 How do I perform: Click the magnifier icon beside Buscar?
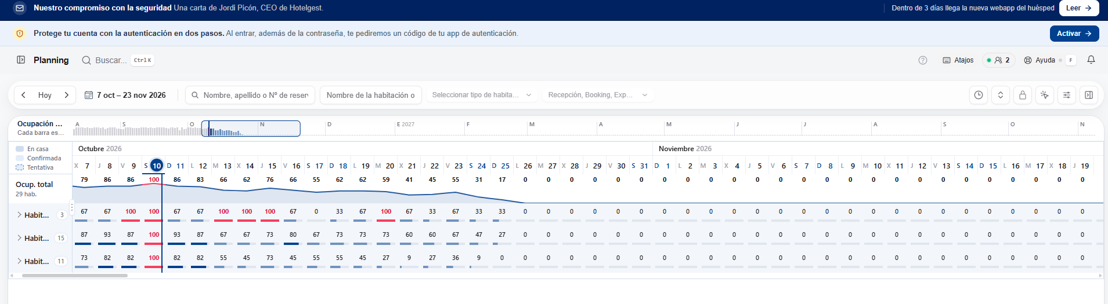pyautogui.click(x=86, y=60)
